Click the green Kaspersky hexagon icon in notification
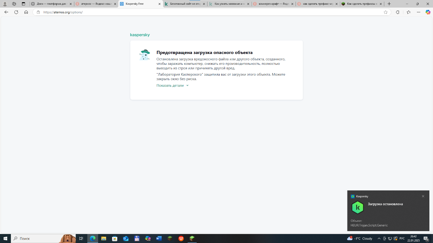Screen dimensions: 433x243 (x=358, y=208)
